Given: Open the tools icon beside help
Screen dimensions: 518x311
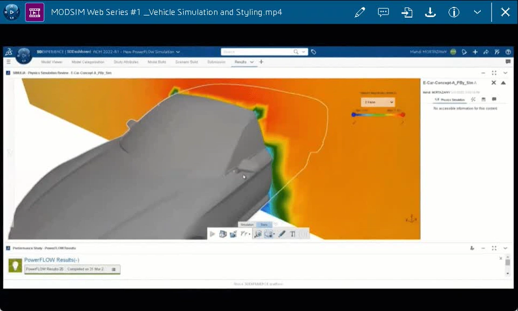Looking at the screenshot, I should click(497, 52).
